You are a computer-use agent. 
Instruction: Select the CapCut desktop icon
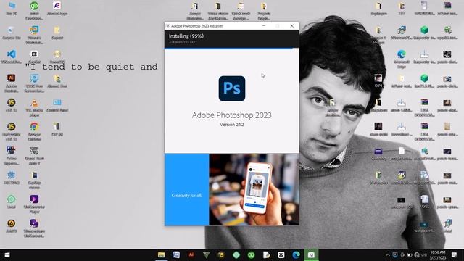34,57
